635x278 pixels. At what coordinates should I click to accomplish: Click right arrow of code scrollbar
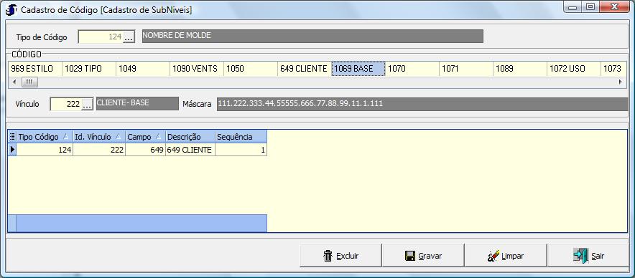(x=620, y=82)
